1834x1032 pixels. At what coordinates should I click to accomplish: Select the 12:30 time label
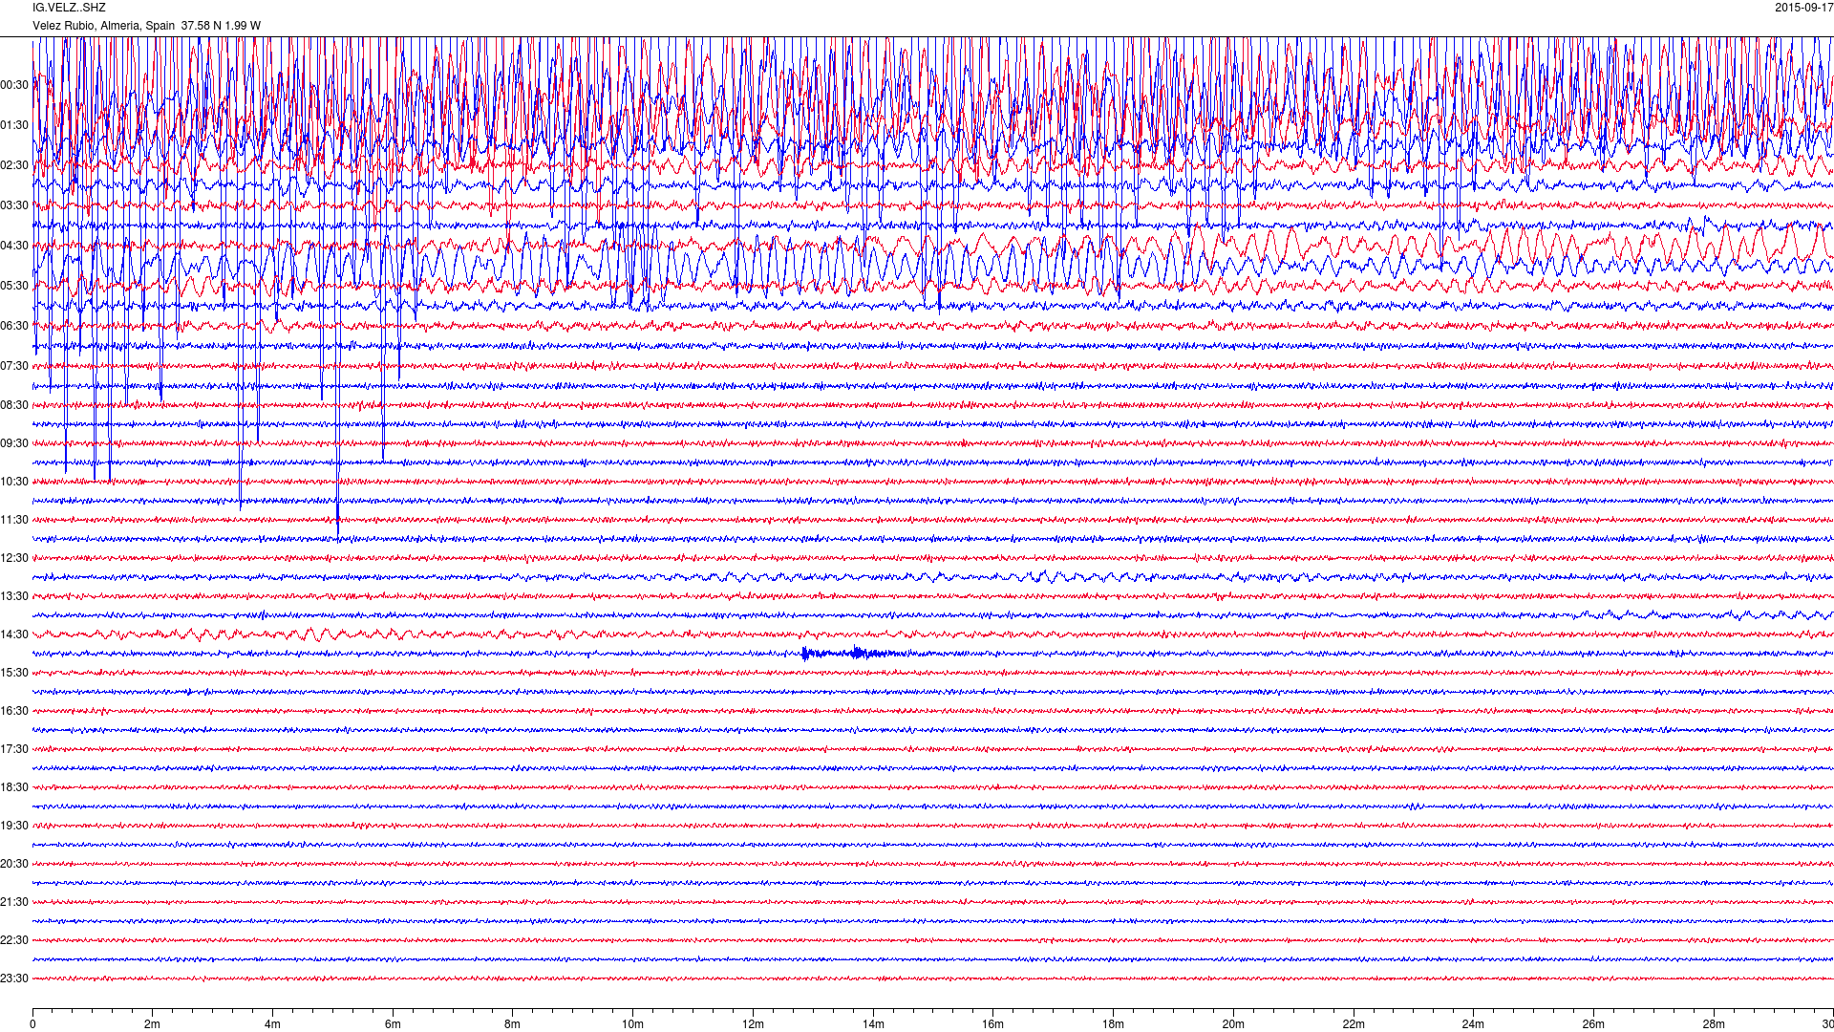(x=14, y=558)
